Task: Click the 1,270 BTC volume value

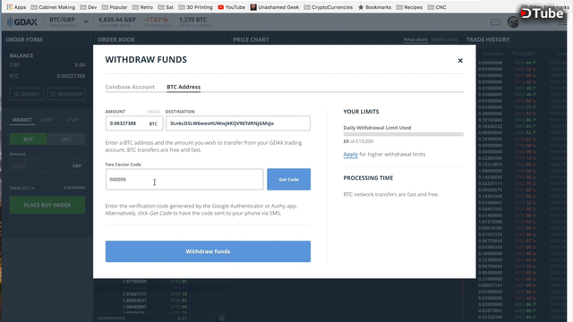Action: point(193,20)
